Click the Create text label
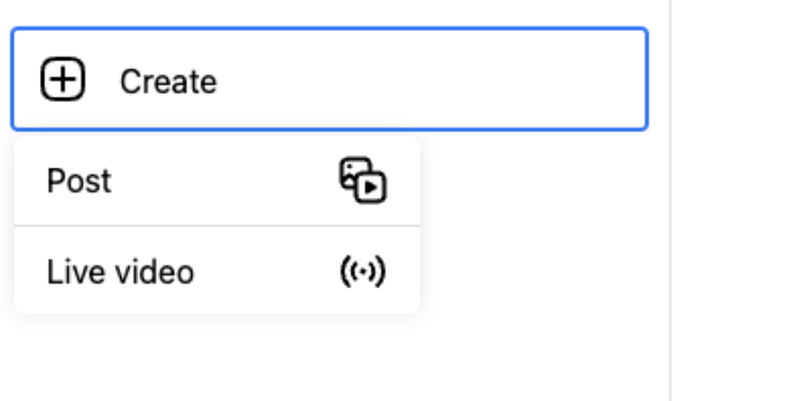Image resolution: width=797 pixels, height=401 pixels. (169, 82)
